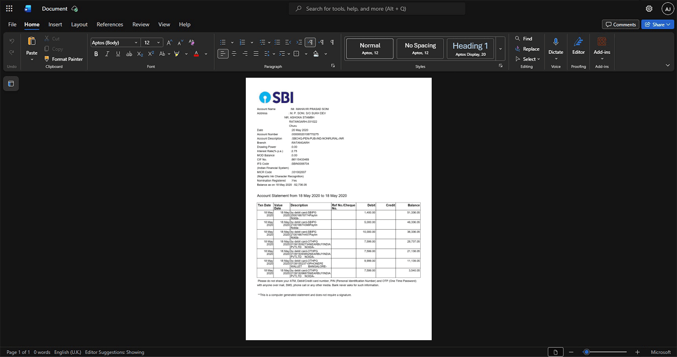The image size is (677, 357).
Task: Click the font color red A swatch
Action: point(196,53)
